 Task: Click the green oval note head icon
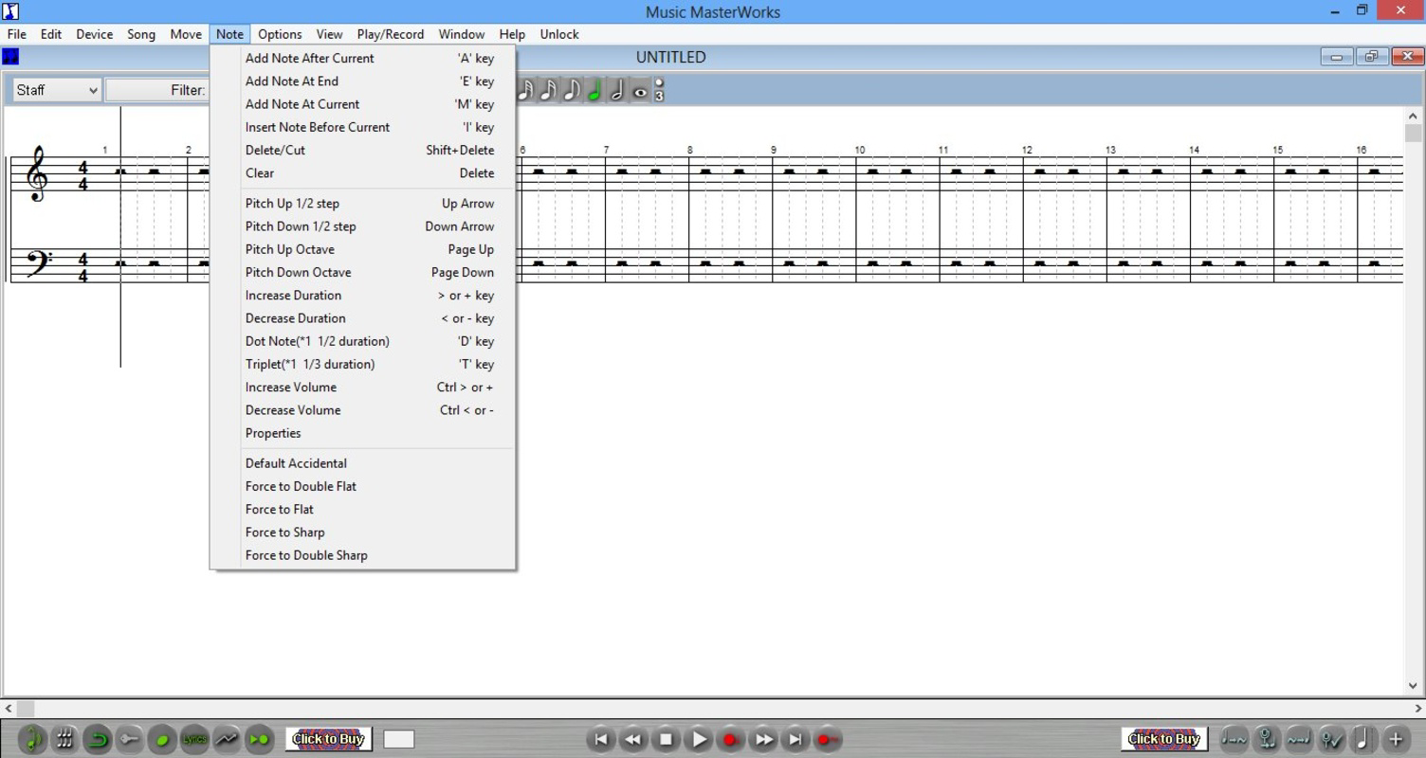[161, 739]
